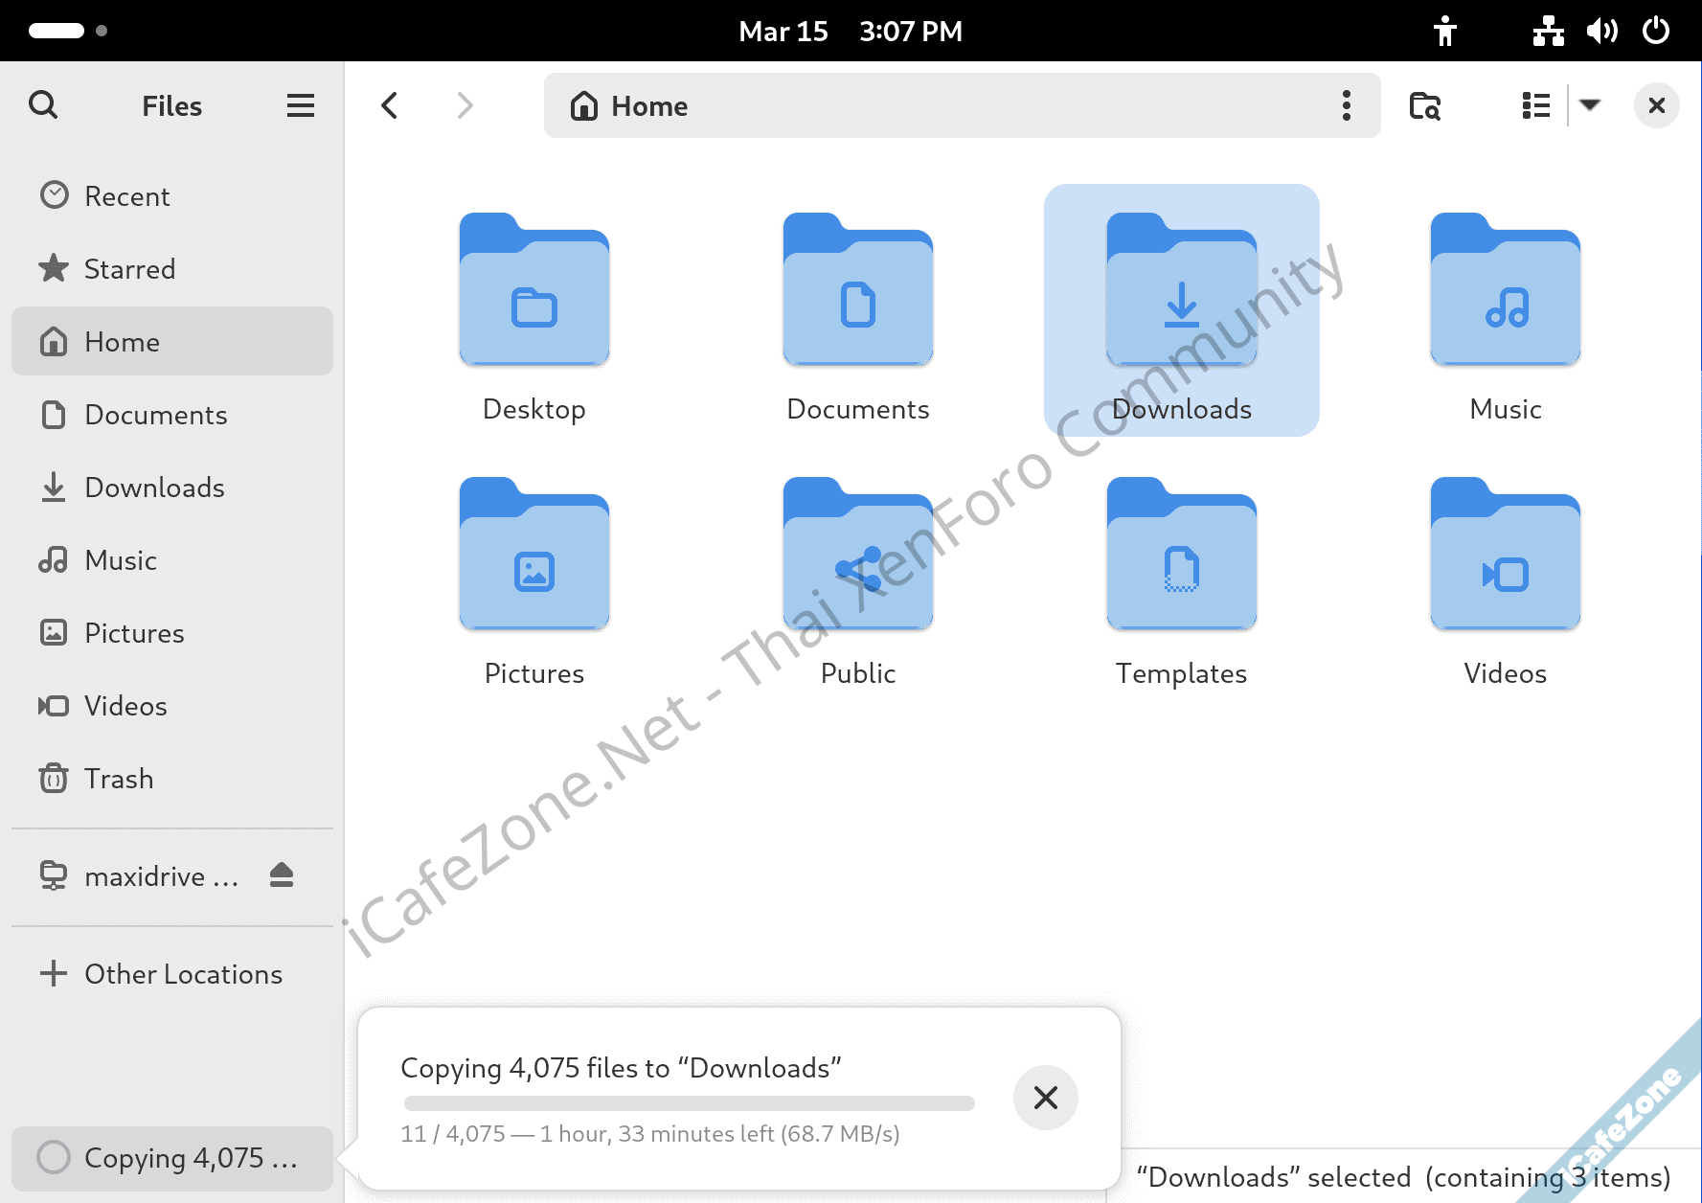Open the date and time clock menu
The width and height of the screenshot is (1702, 1203).
coord(850,31)
